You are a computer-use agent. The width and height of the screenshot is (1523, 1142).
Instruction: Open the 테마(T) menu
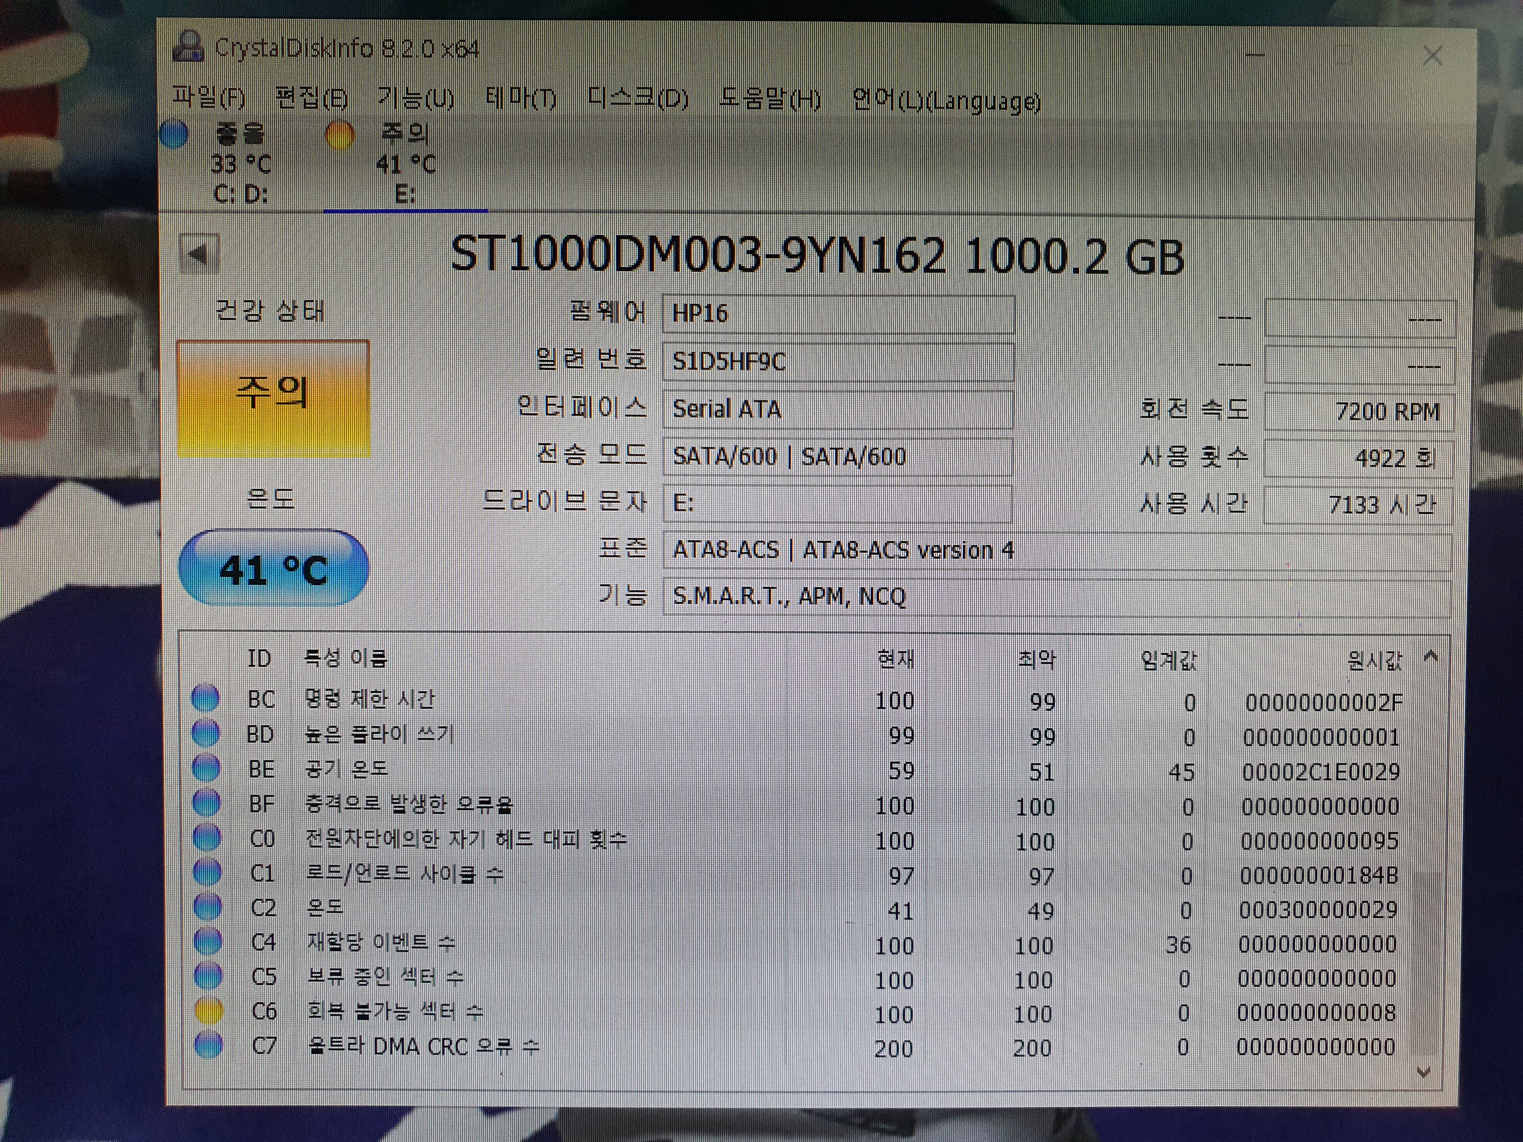[521, 99]
